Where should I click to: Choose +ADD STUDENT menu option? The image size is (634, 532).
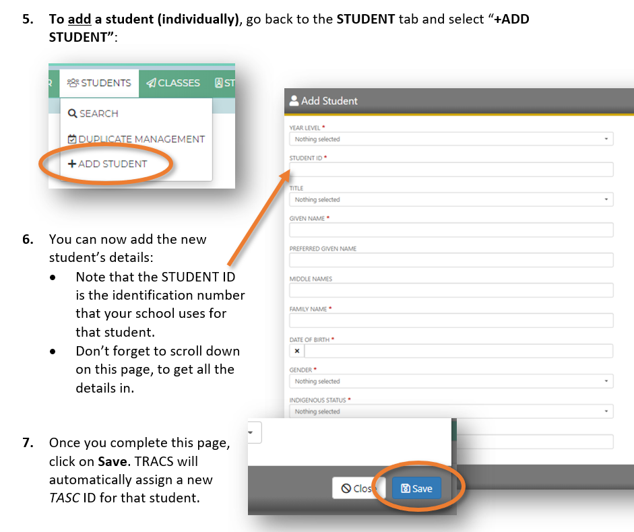pos(108,164)
